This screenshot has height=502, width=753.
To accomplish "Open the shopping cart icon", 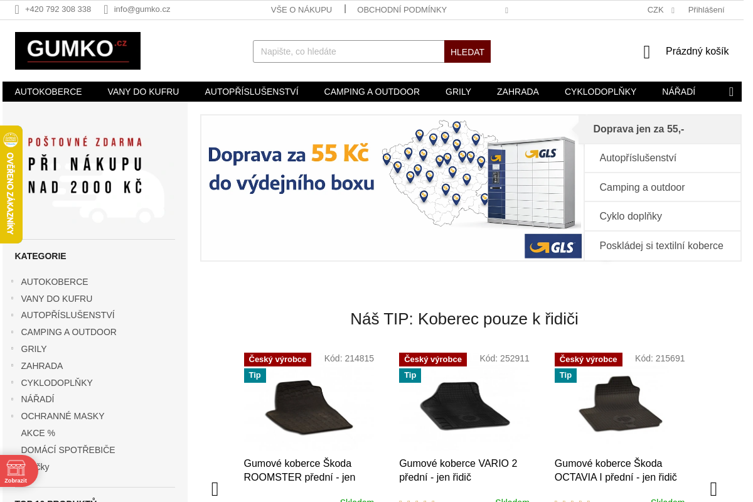I will pyautogui.click(x=647, y=52).
